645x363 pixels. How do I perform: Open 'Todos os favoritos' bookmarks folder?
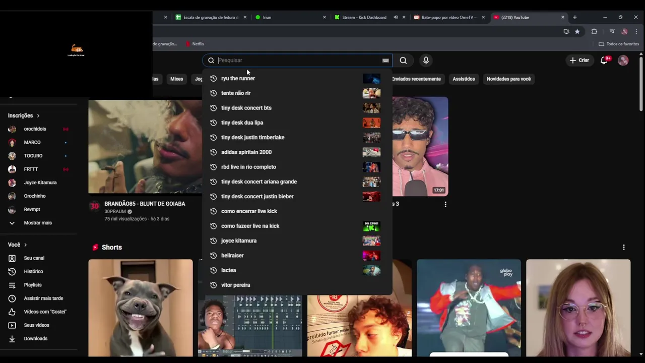619,44
